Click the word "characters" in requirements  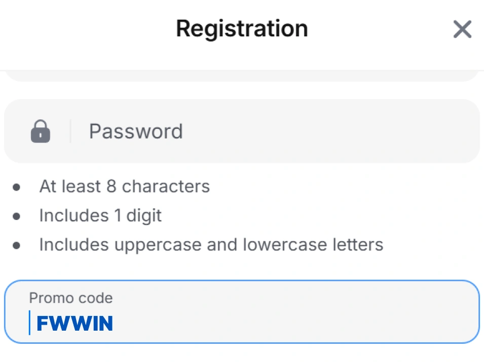166,187
